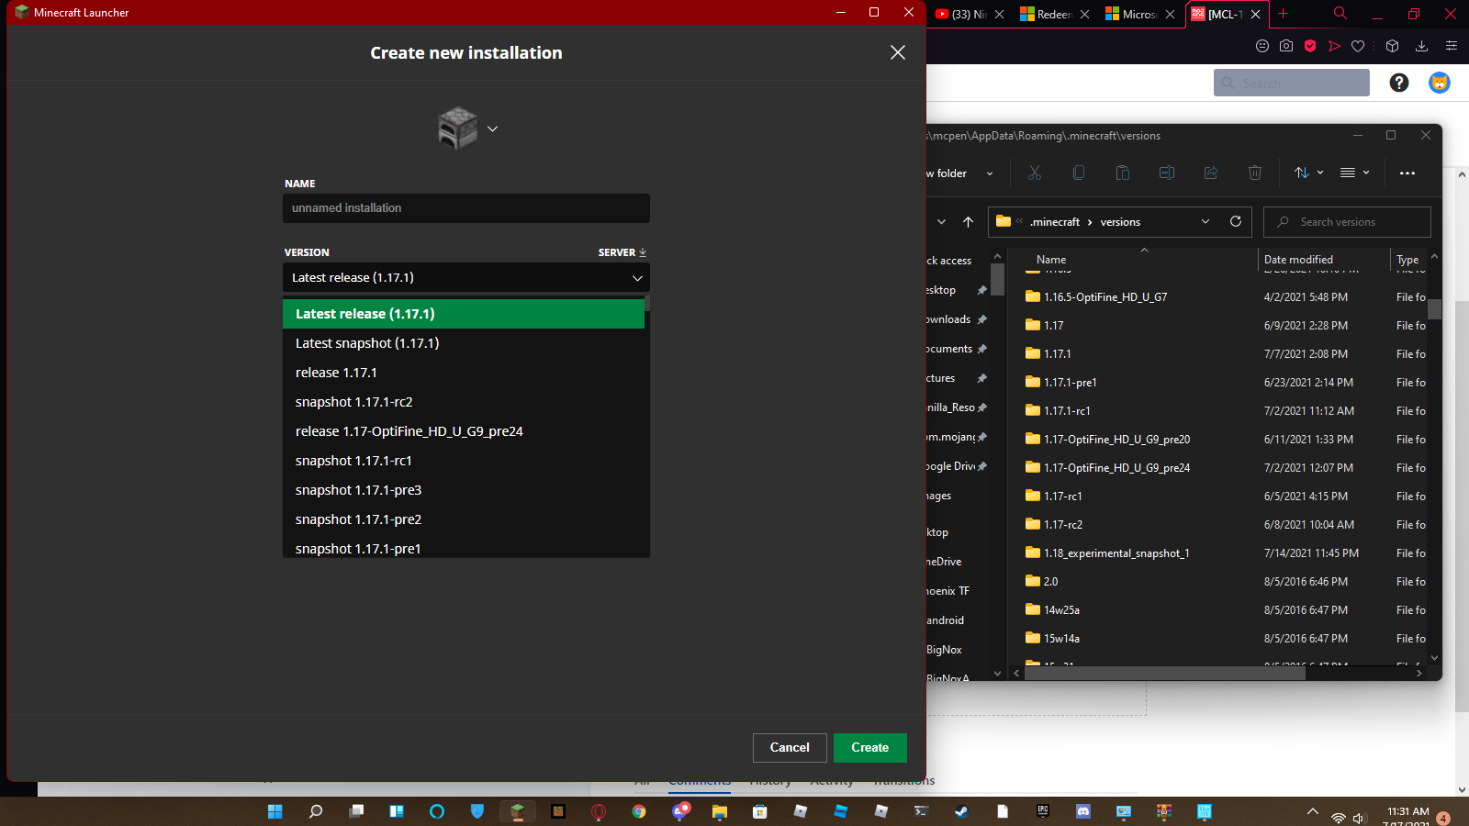This screenshot has width=1469, height=826.
Task: Expand the address bar path history chevron
Action: (1205, 222)
